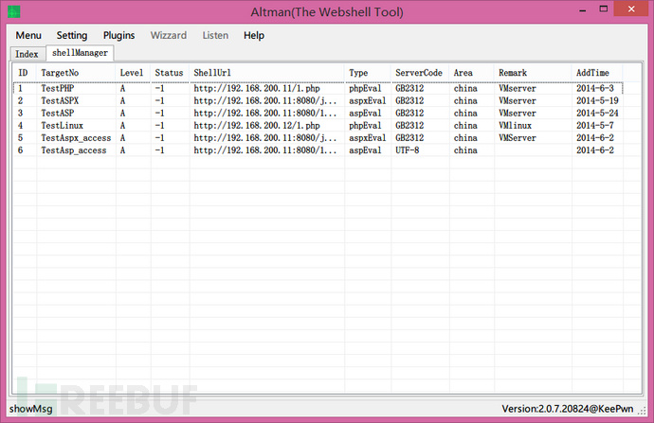Viewport: 654px width, 423px height.
Task: Click the 2014-6-3 add time cell
Action: [595, 88]
